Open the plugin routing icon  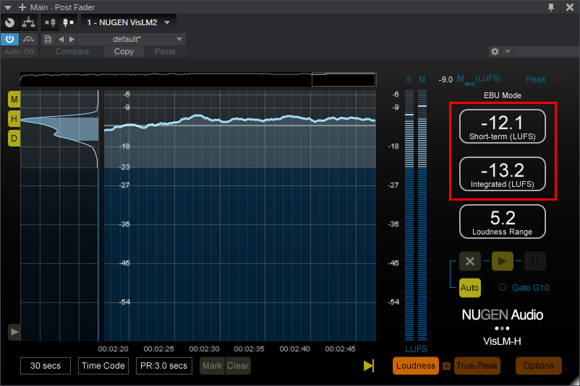(x=28, y=22)
